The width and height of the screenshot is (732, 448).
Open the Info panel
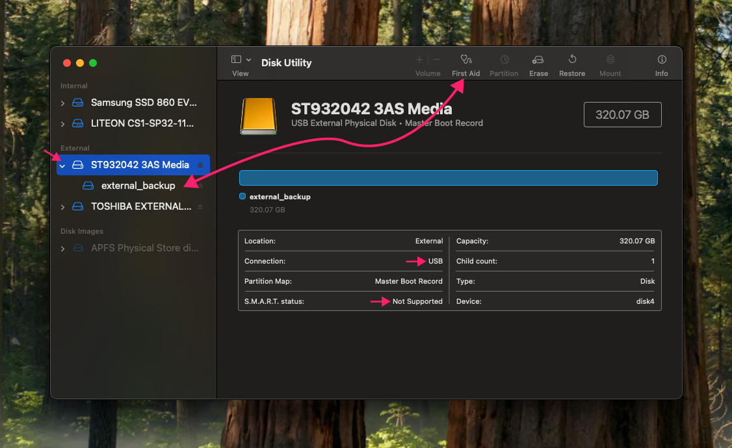pos(662,66)
